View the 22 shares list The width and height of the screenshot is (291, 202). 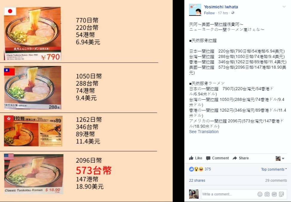coord(197,180)
